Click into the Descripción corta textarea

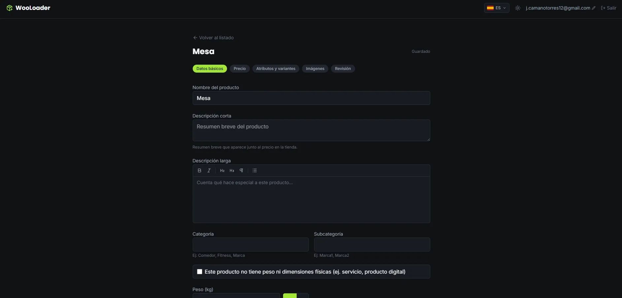311,130
